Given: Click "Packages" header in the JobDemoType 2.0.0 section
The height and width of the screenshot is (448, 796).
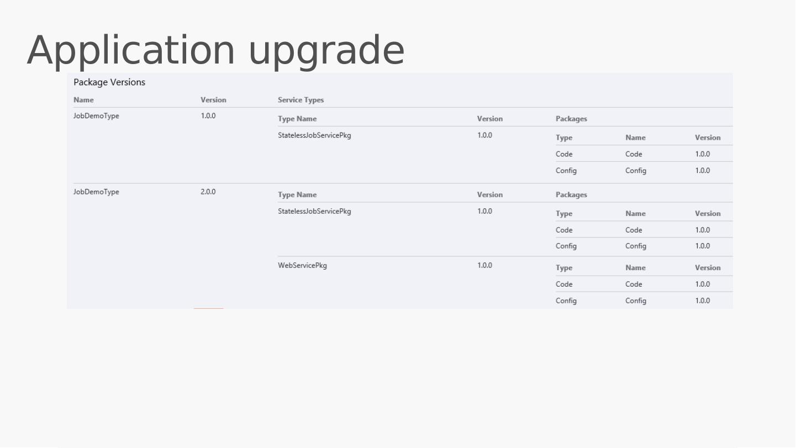Looking at the screenshot, I should [571, 195].
